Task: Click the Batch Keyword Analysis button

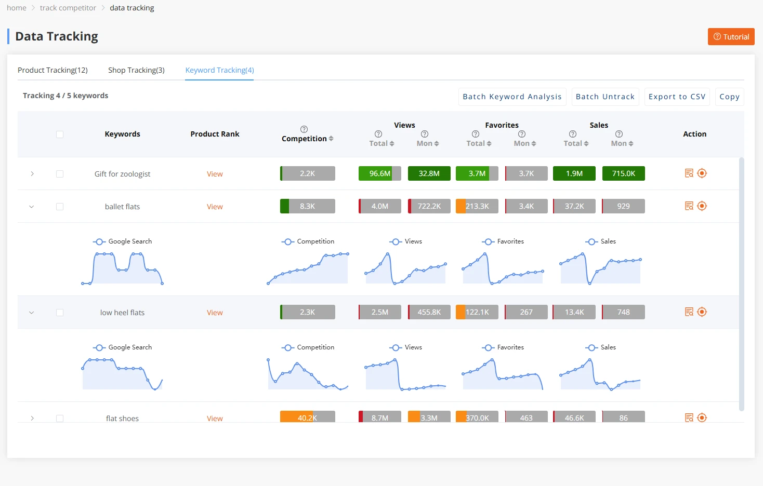Action: pyautogui.click(x=511, y=97)
